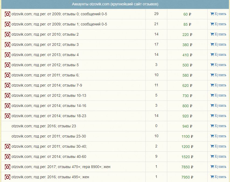Screen dimensions: 230x182
Task: Click otzovik icon in отзывы 475+ row
Action: (x=8, y=167)
